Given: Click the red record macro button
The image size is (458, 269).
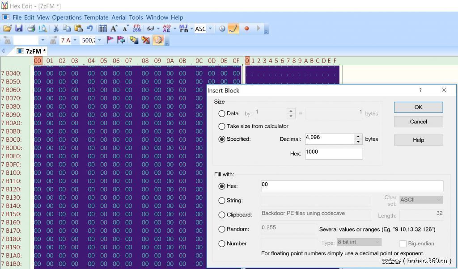Looking at the screenshot, I should pos(246,29).
